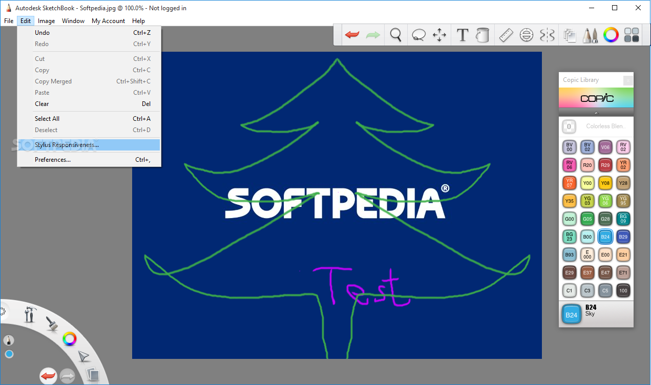Image resolution: width=651 pixels, height=385 pixels.
Task: Click the dotted circle lagoon toggle
Action: tap(2, 311)
